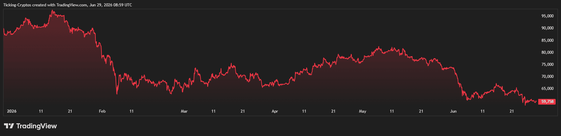Click the current price label 59,758

click(547, 102)
